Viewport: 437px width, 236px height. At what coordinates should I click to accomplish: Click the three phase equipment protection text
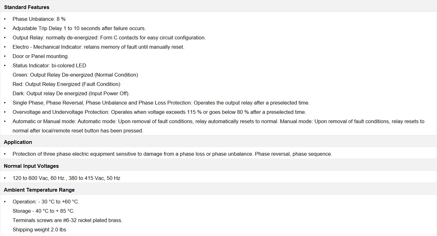tap(172, 154)
